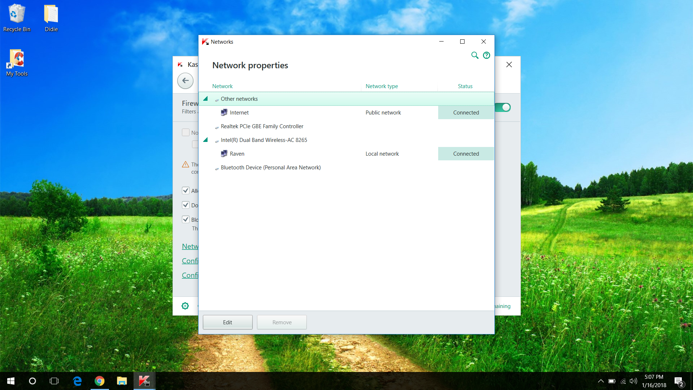
Task: Open the Kaspersky settings gear icon
Action: pos(185,306)
